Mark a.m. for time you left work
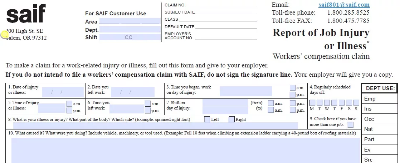The width and height of the screenshot is (400, 163). coord(147,104)
